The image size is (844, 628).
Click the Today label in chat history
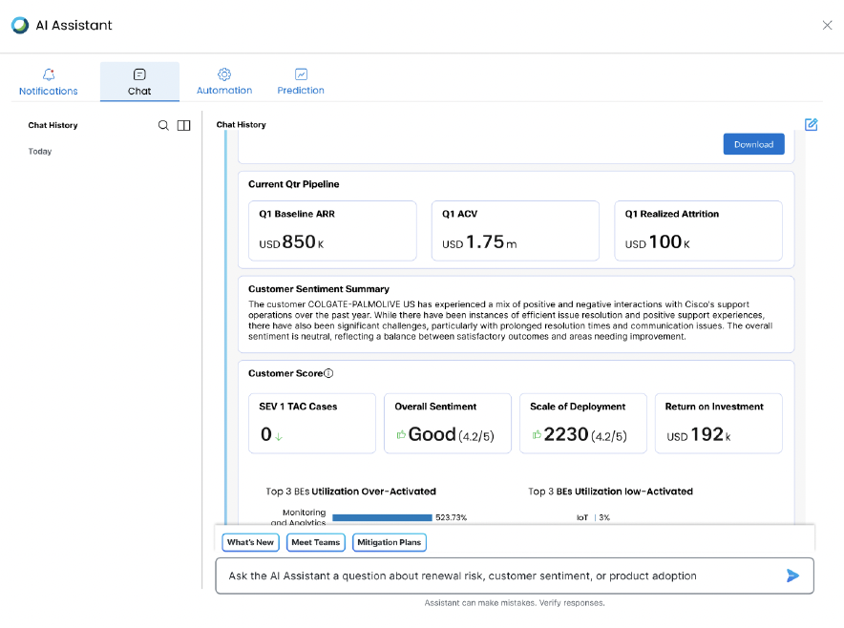[40, 151]
